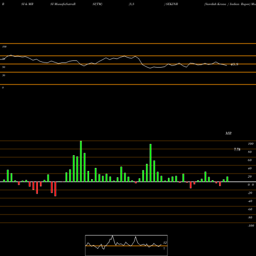Click the 'SI & MR' header text
This screenshot has height=256, width=256.
coord(27,4)
